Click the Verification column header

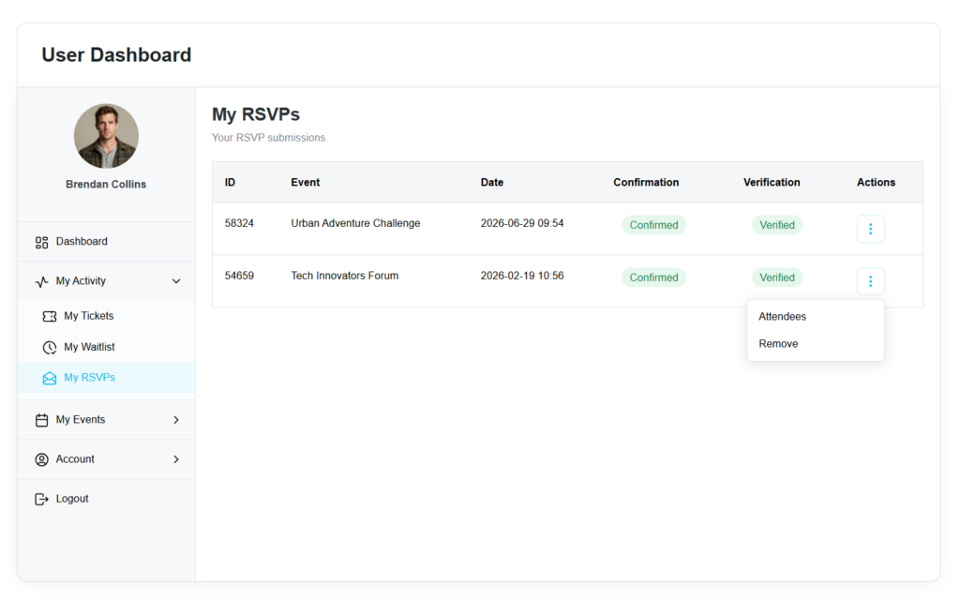pyautogui.click(x=772, y=183)
